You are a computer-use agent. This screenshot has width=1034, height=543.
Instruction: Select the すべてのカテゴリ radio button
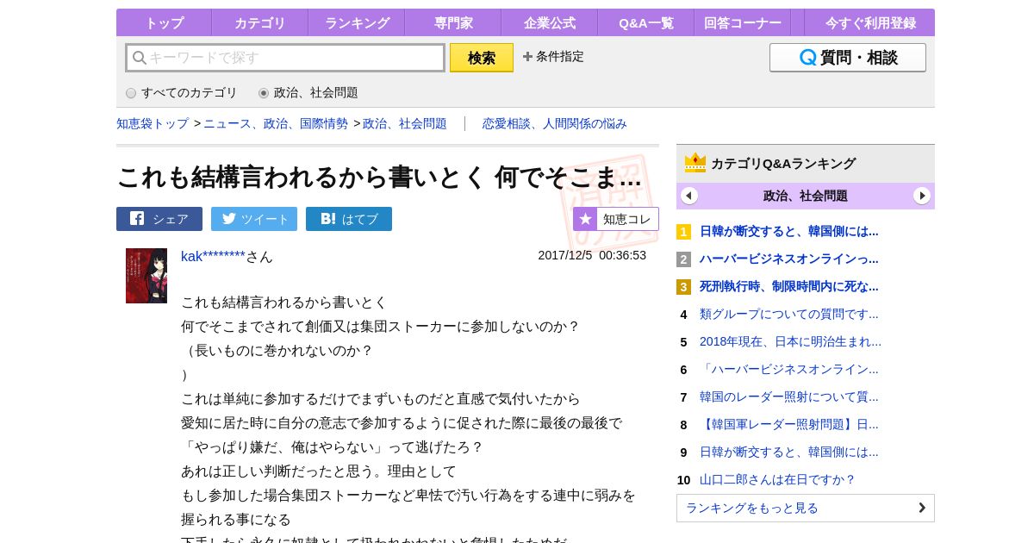[x=131, y=93]
